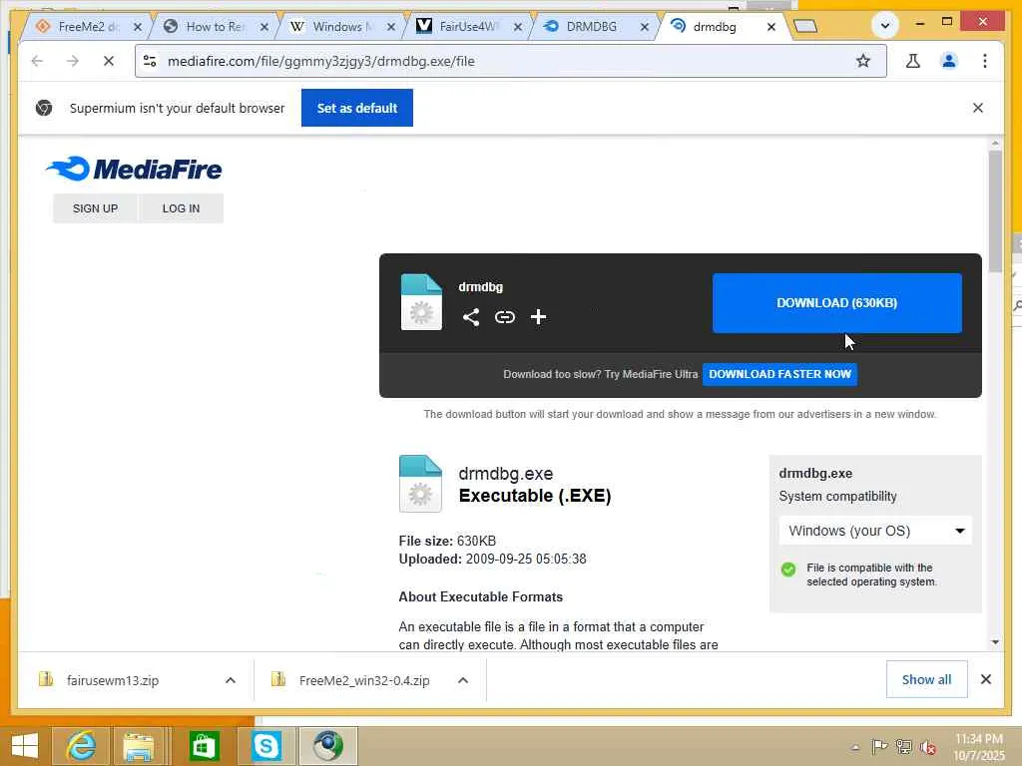The height and width of the screenshot is (766, 1022).
Task: Open the fairusewm13.zip downloaded file
Action: pyautogui.click(x=112, y=680)
